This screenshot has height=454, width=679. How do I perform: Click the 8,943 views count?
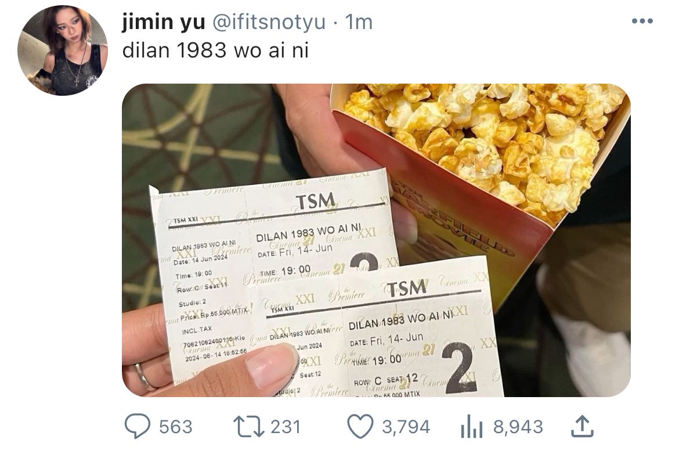518,427
